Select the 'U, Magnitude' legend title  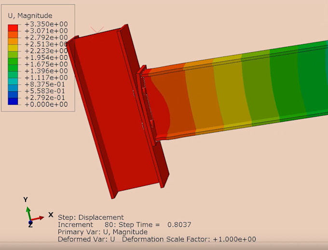[30, 16]
